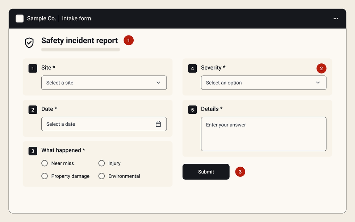Open the three-dot more options menu
This screenshot has width=355, height=222.
pos(335,18)
